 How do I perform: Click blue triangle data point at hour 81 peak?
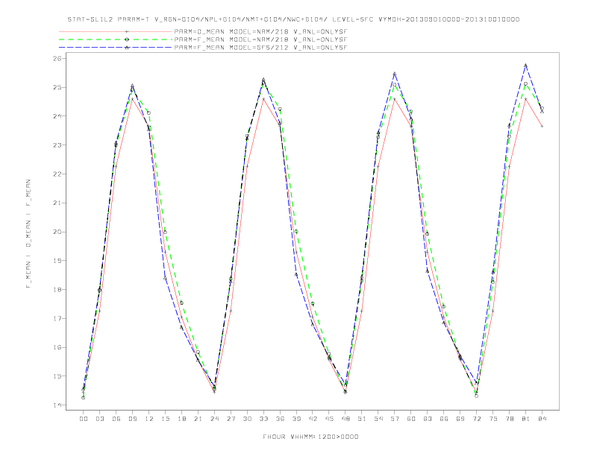pos(526,66)
